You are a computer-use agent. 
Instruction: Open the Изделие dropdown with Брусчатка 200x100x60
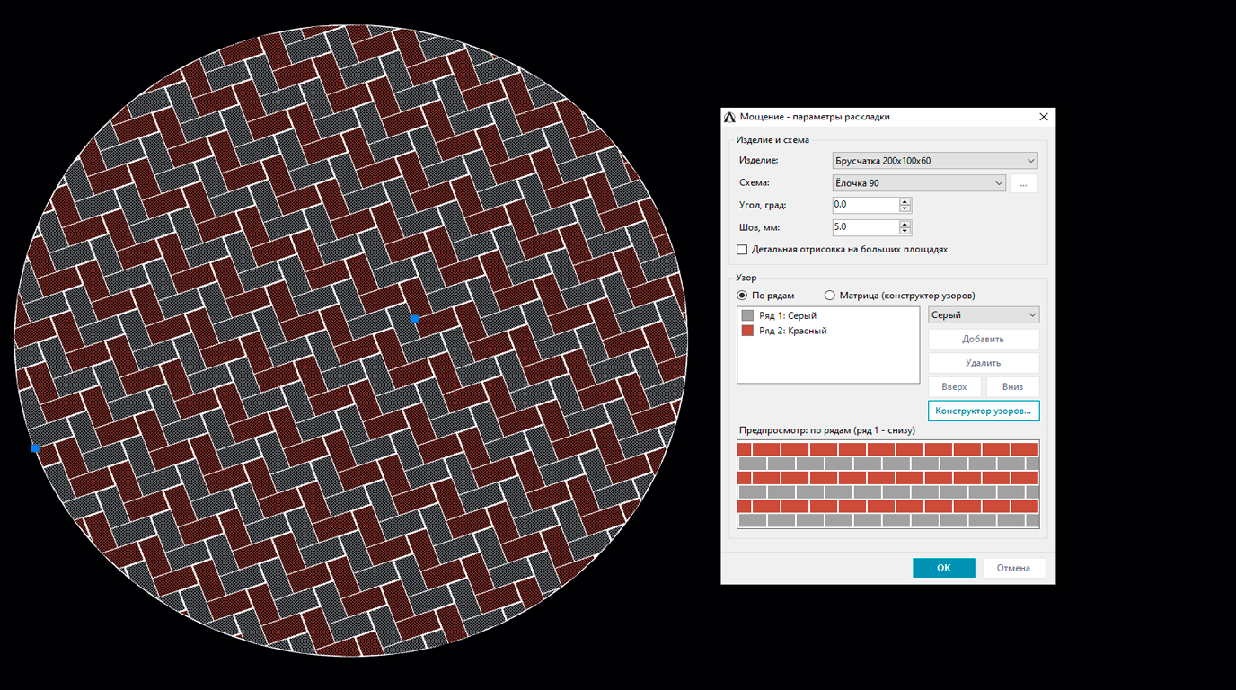coord(935,161)
